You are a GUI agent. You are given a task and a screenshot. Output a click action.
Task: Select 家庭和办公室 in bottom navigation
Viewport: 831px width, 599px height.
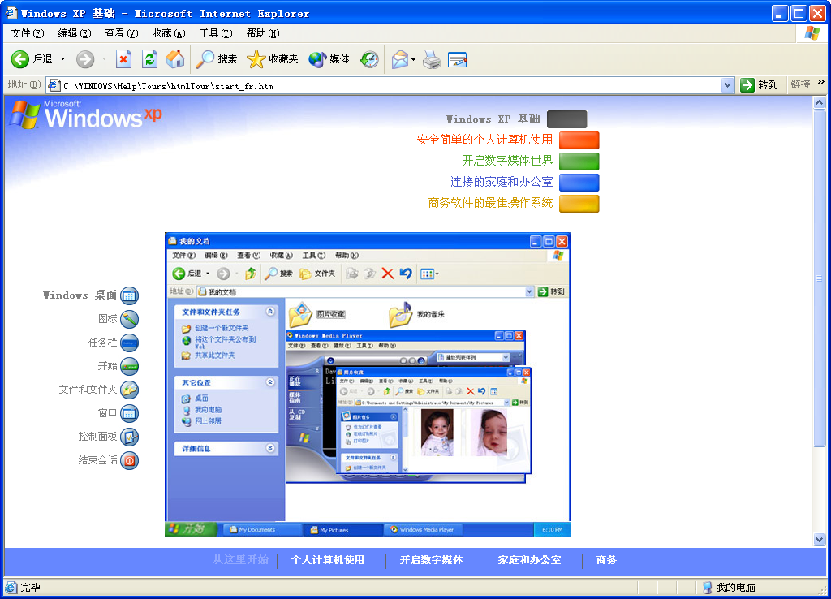point(529,560)
